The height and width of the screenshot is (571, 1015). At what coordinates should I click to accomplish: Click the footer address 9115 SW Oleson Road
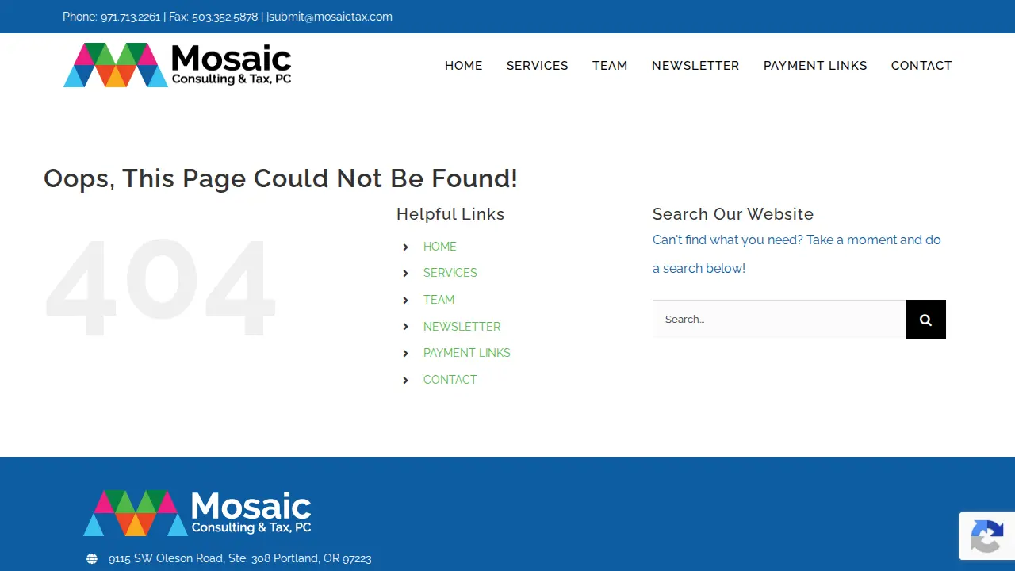[x=240, y=559]
